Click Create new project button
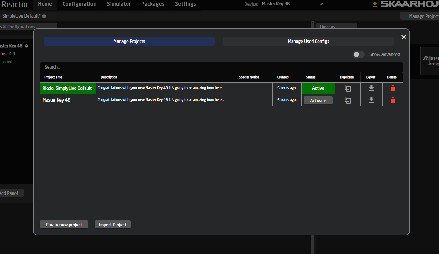The image size is (439, 254). (64, 225)
